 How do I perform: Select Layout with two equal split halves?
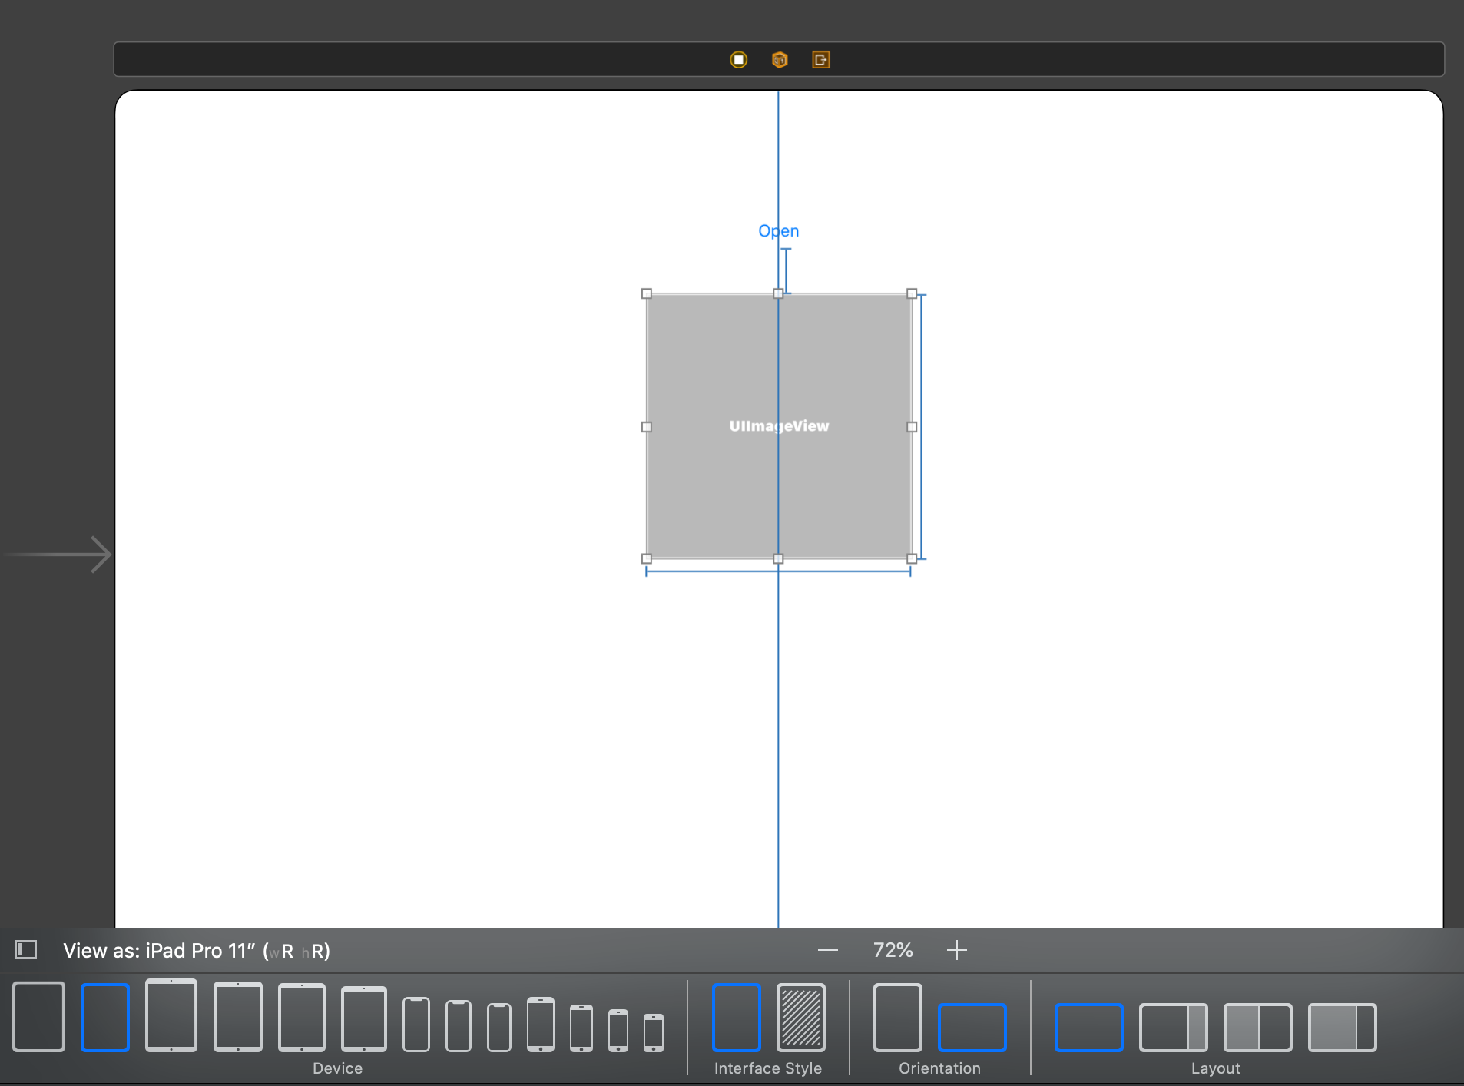(1258, 1027)
